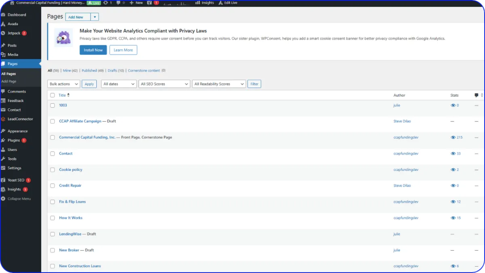Click the Learn More button

pos(123,50)
